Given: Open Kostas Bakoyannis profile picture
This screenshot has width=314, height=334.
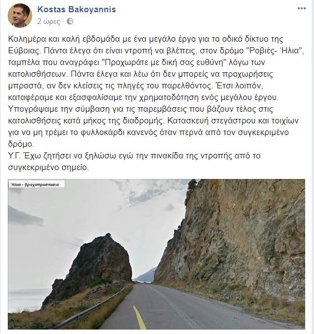Looking at the screenshot, I should pyautogui.click(x=20, y=16).
